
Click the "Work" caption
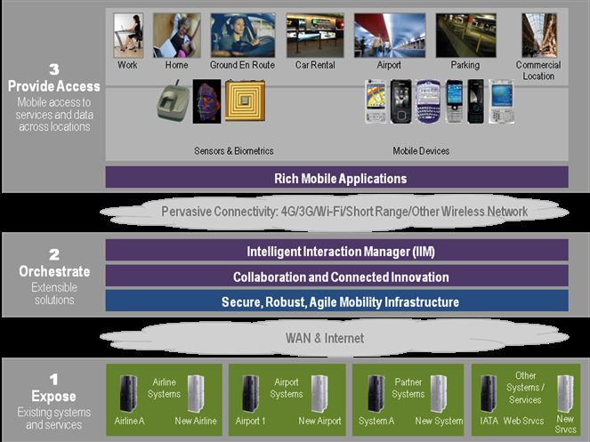click(127, 65)
